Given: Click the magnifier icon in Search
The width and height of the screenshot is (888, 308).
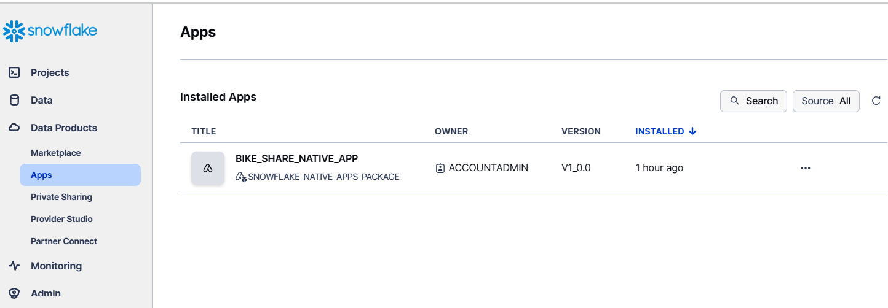Looking at the screenshot, I should tap(734, 101).
